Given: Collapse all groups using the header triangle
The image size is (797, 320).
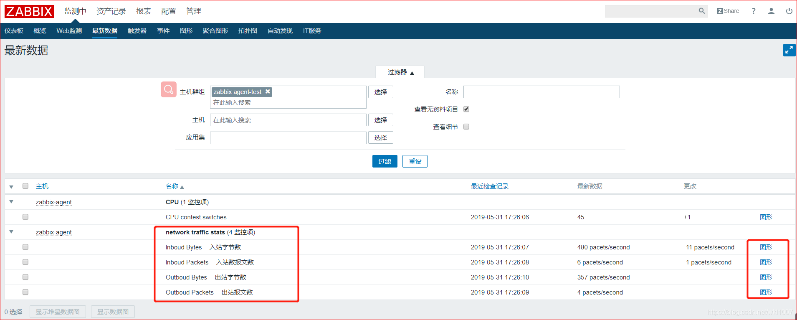Looking at the screenshot, I should pyautogui.click(x=11, y=187).
